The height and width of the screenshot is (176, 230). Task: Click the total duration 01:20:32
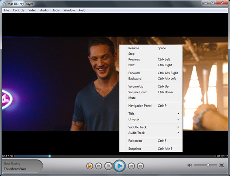pos(222,156)
